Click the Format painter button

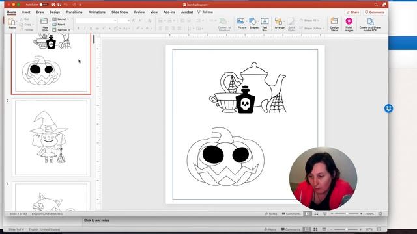point(27,30)
